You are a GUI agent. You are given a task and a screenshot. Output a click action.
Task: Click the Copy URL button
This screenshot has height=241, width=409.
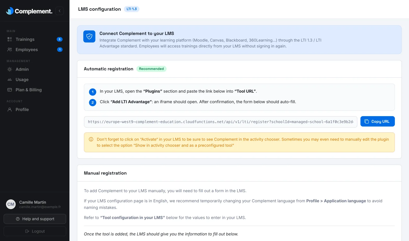[x=377, y=121]
